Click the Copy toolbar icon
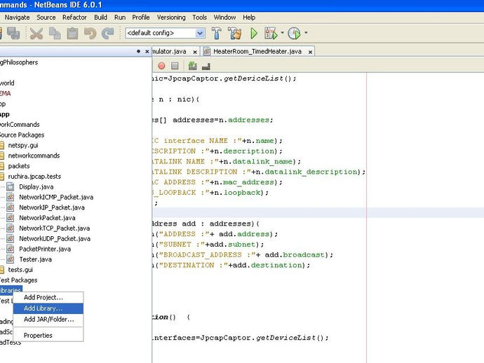 pyautogui.click(x=55, y=33)
